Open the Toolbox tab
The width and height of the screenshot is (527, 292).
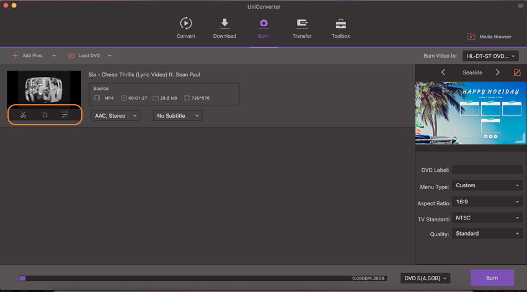tap(341, 28)
